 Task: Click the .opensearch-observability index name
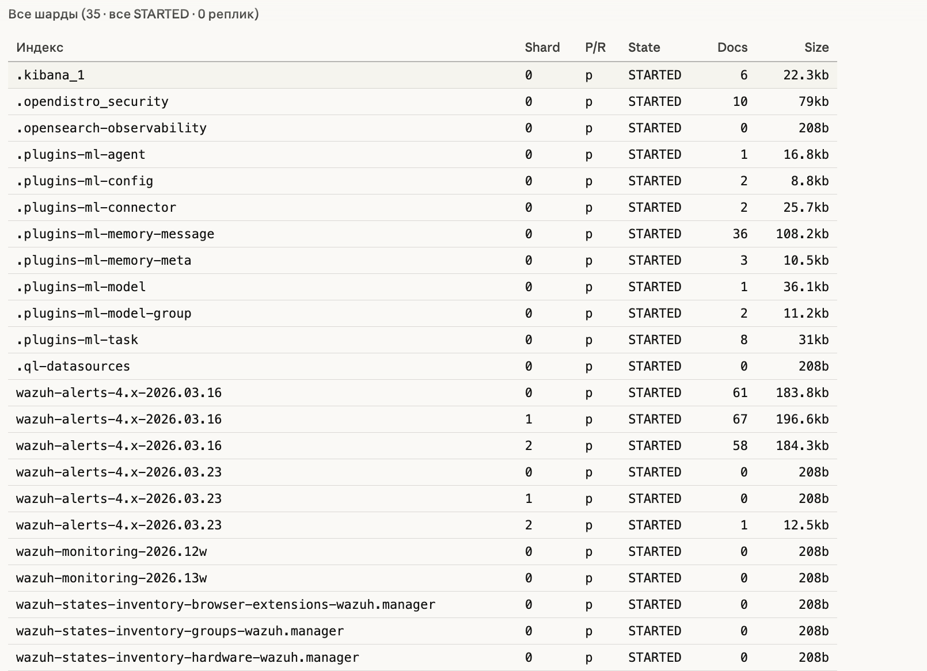111,128
